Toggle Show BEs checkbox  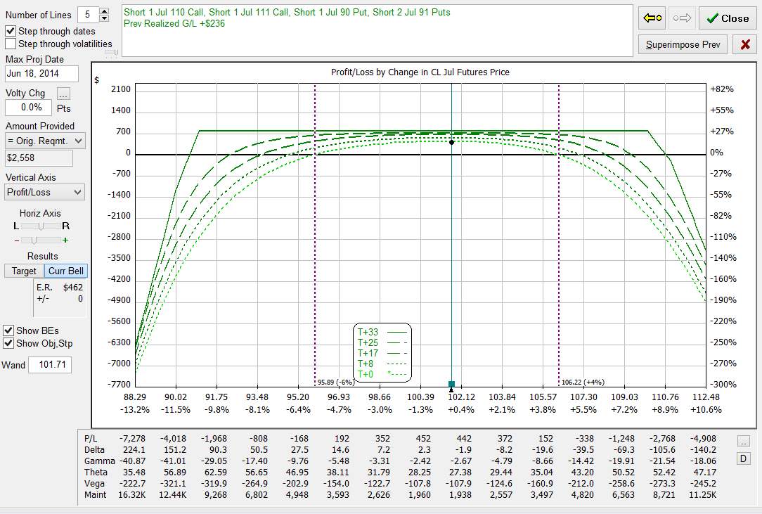tap(8, 330)
